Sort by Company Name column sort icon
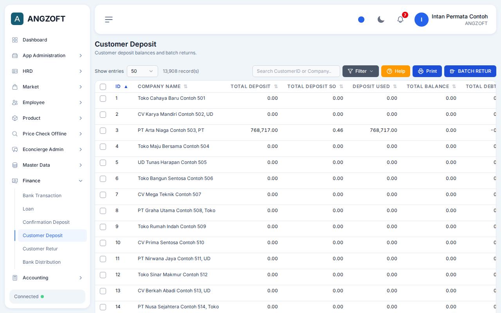This screenshot has height=313, width=501. pos(186,86)
